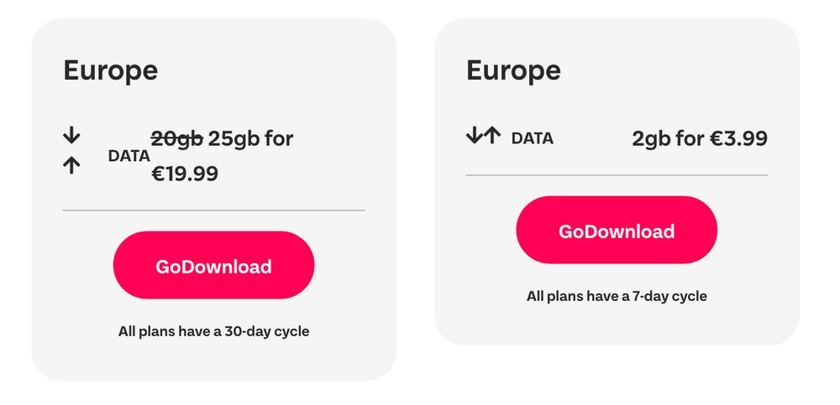Click the DATA label in the 25gb plan
Image resolution: width=840 pixels, height=405 pixels.
coord(129,155)
